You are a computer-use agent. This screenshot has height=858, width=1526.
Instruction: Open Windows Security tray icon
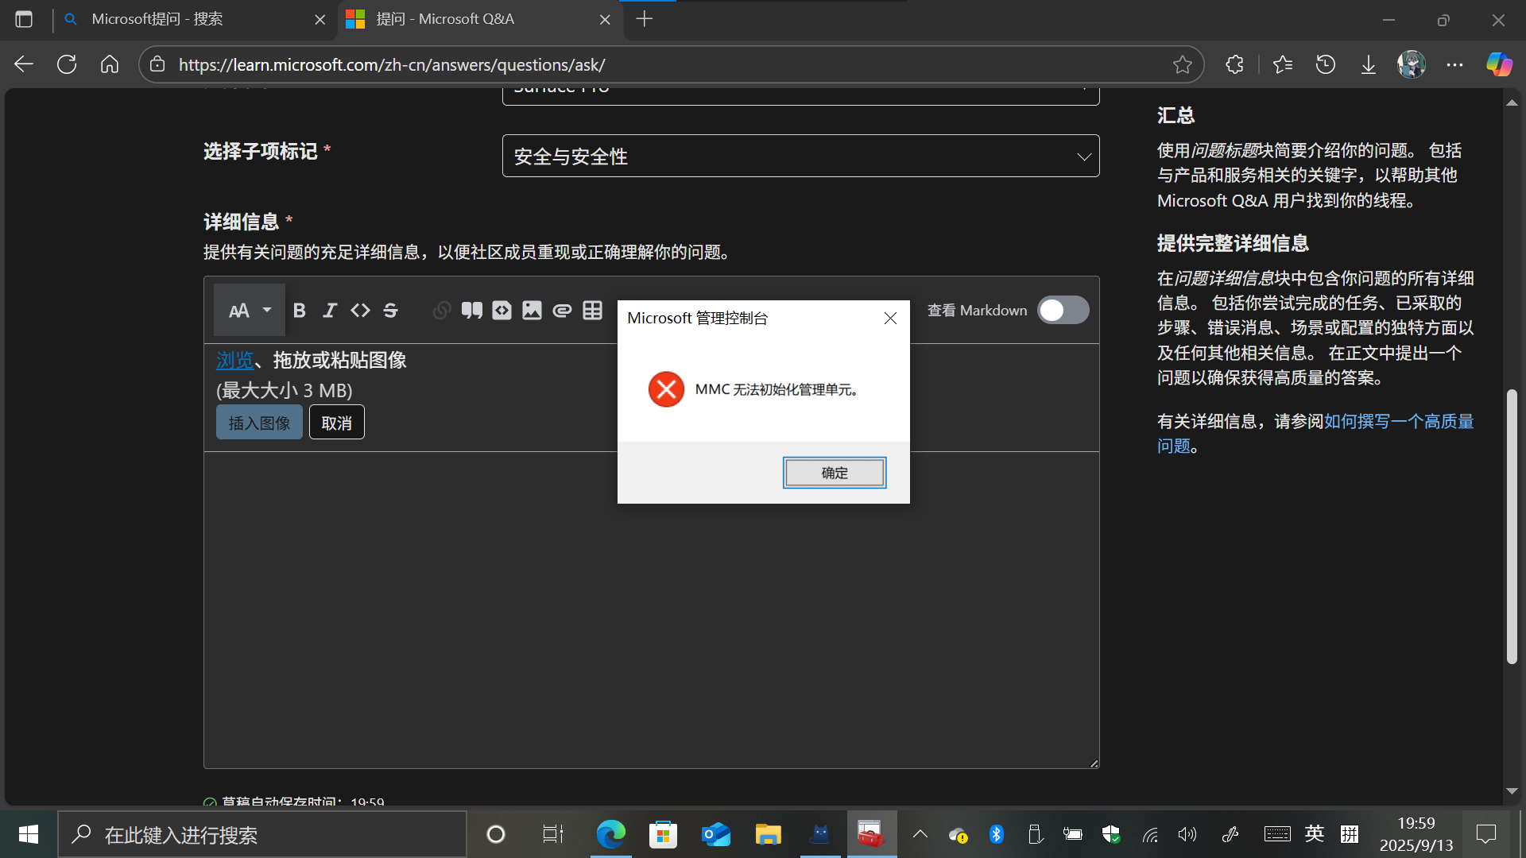pos(1111,834)
